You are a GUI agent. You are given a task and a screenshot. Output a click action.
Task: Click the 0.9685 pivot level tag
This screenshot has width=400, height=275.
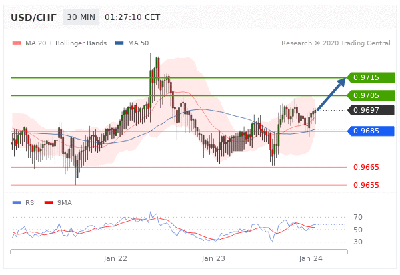pos(371,131)
